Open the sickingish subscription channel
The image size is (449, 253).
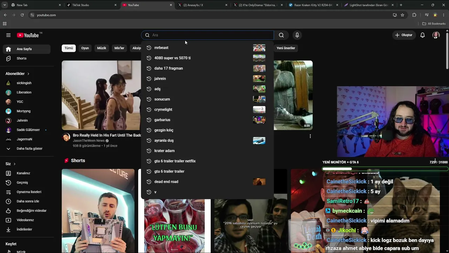pos(27,83)
